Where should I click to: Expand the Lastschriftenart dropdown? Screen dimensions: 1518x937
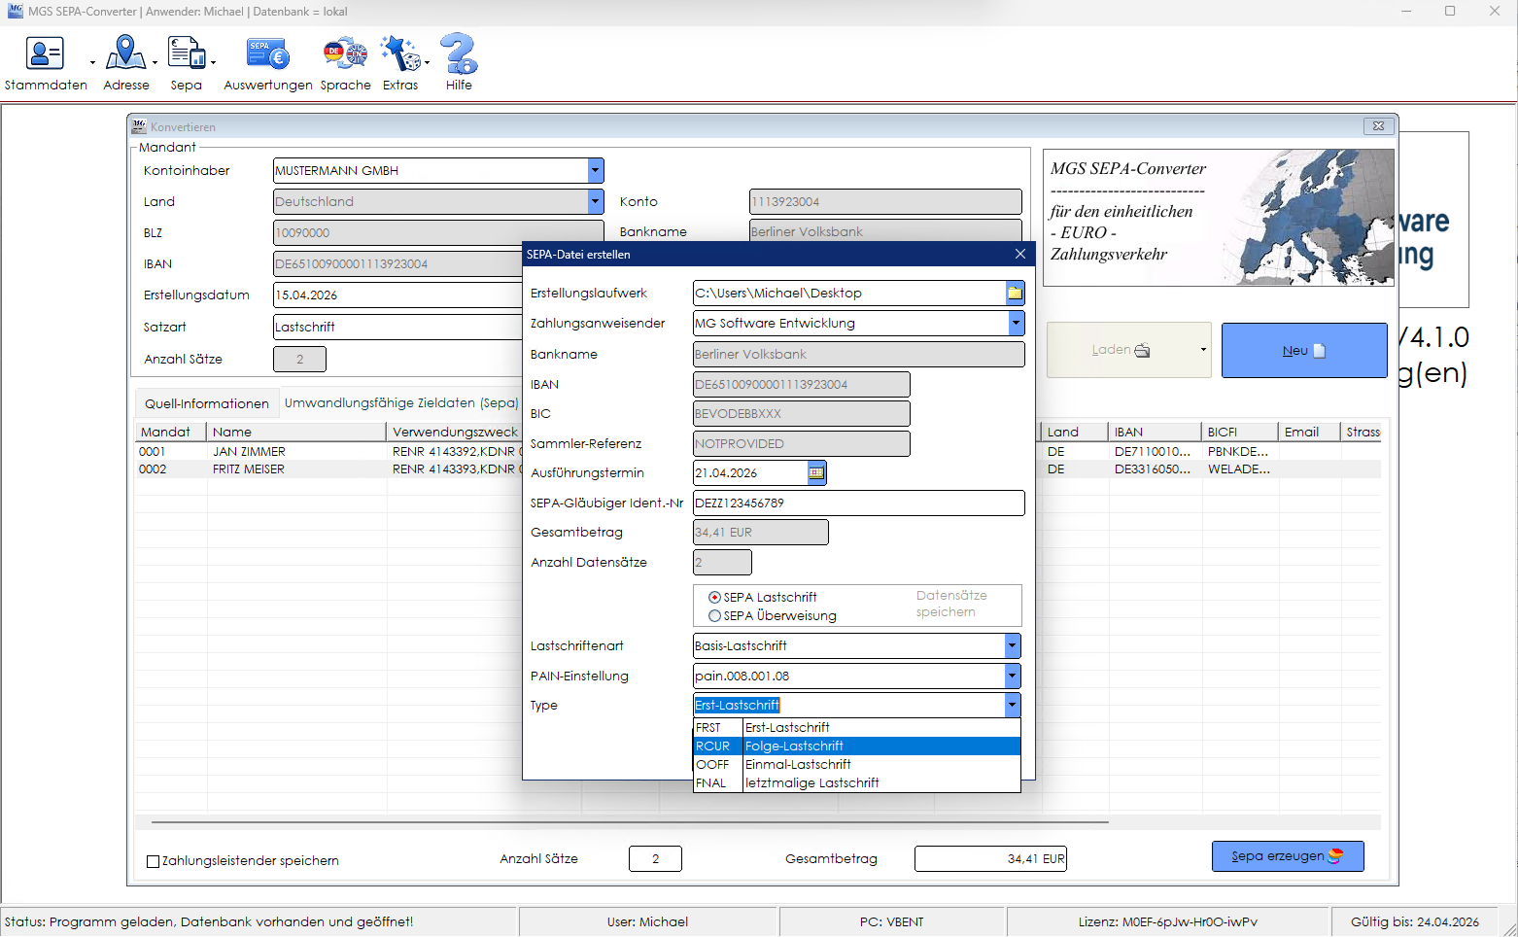click(1013, 645)
